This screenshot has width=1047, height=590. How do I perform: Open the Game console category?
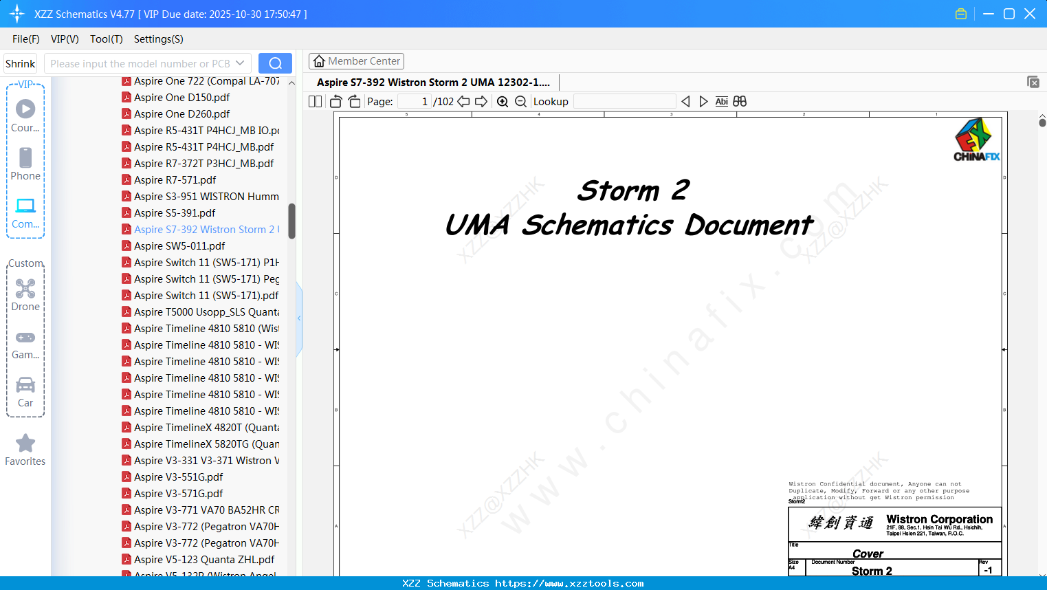25,345
